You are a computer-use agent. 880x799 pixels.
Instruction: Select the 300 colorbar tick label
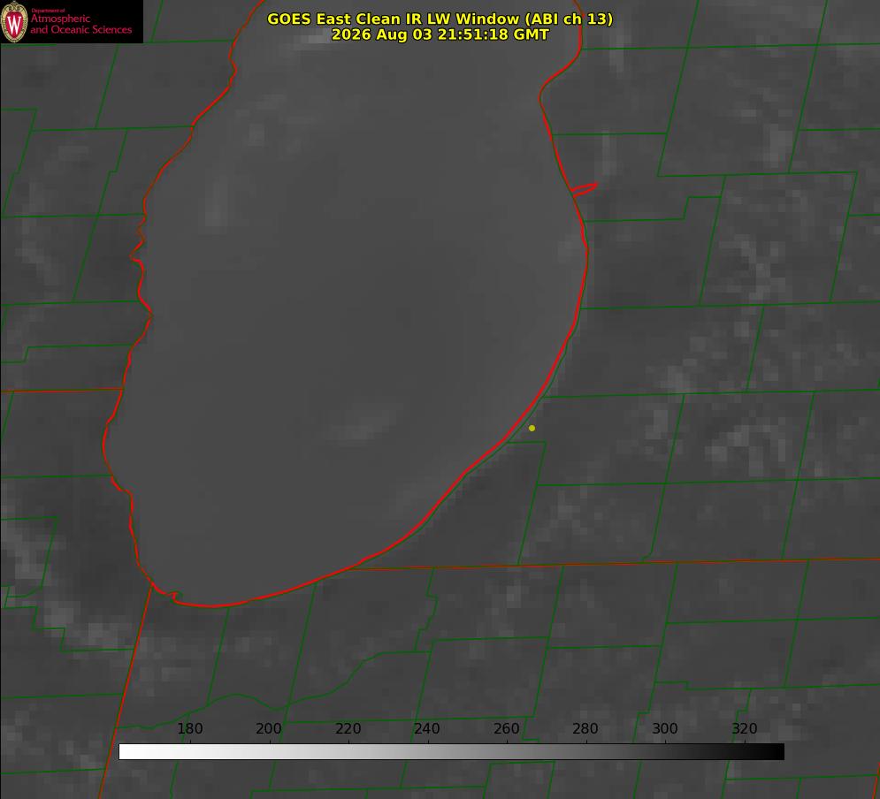[x=665, y=728]
